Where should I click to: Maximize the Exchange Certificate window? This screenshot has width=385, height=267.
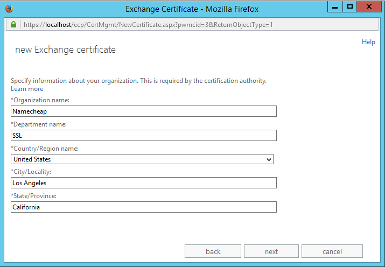[x=349, y=8]
